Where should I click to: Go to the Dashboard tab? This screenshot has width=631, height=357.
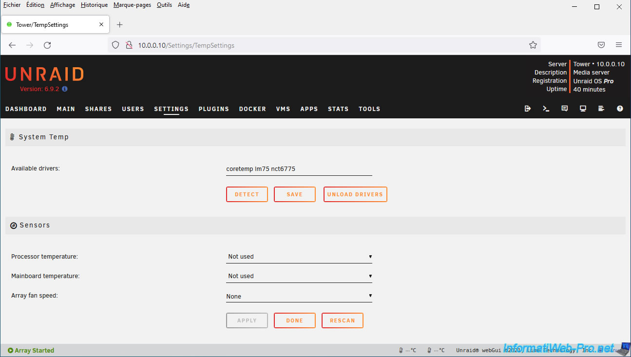click(26, 109)
